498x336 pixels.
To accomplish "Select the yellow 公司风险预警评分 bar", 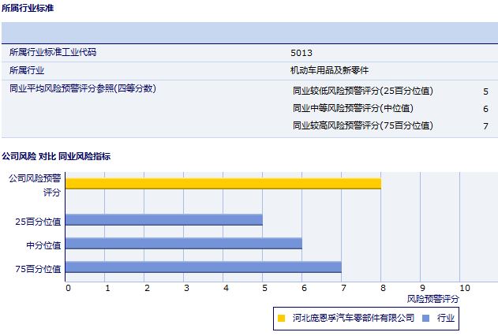I will point(223,184).
